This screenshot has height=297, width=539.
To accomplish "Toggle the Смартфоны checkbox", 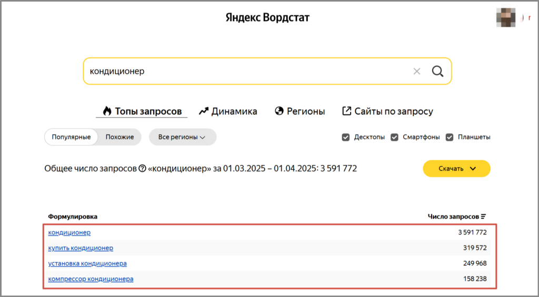I will pyautogui.click(x=395, y=137).
